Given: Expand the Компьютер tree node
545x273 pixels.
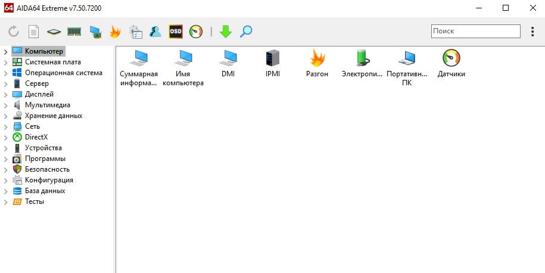Looking at the screenshot, I should click(5, 52).
